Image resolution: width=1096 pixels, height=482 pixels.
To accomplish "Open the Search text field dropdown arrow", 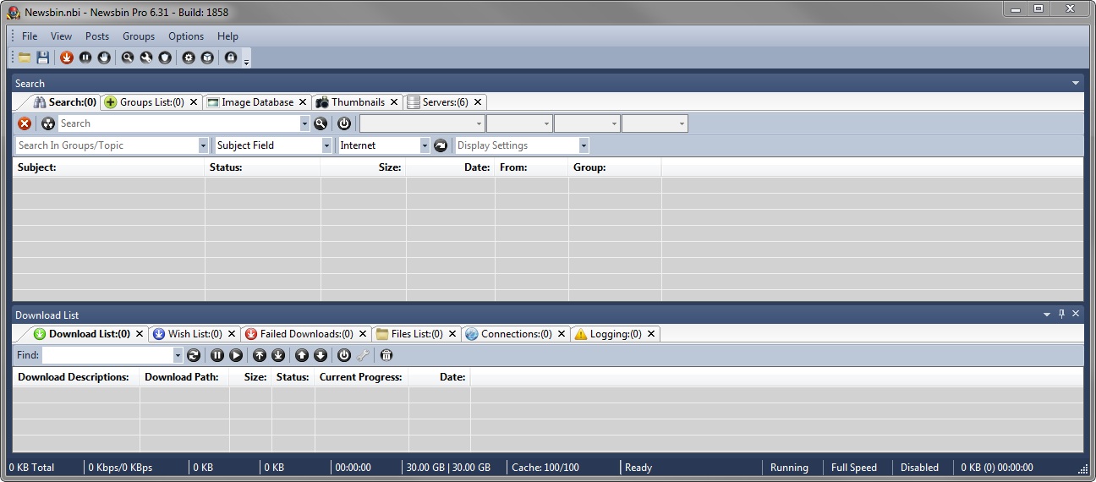I will coord(305,123).
